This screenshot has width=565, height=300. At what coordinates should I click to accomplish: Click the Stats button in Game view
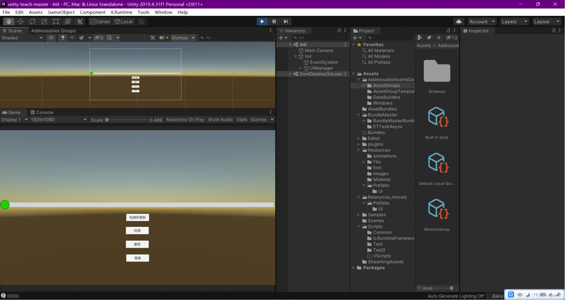241,120
